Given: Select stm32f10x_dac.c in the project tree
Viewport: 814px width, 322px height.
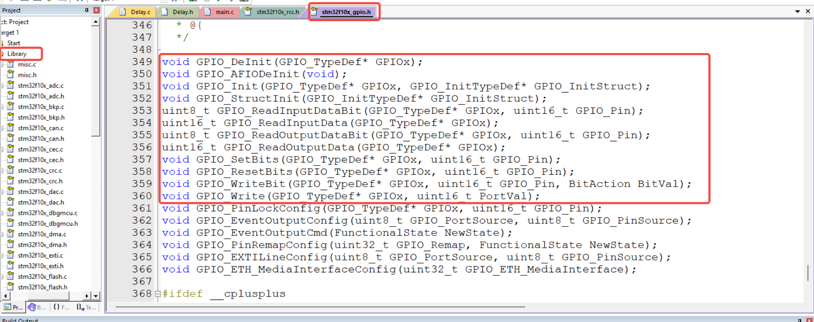Looking at the screenshot, I should tap(41, 191).
